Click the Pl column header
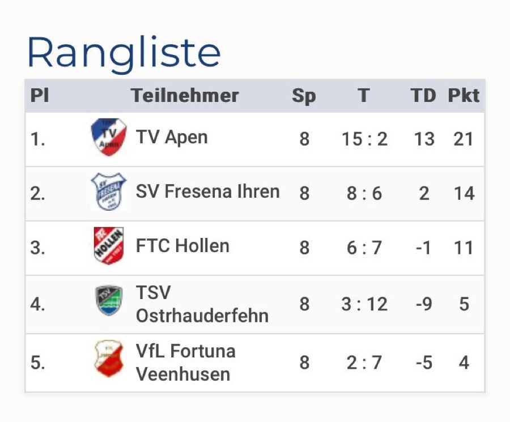510x422 pixels. click(x=40, y=96)
